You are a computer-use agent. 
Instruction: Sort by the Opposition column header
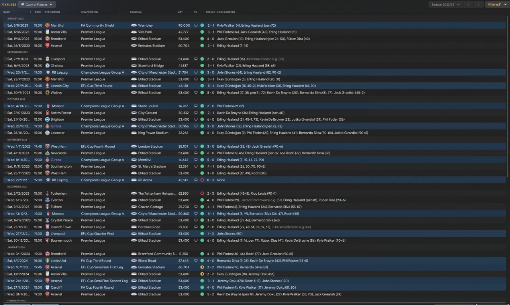point(52,12)
